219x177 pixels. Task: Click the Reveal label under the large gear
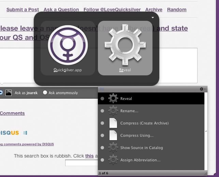point(125,70)
